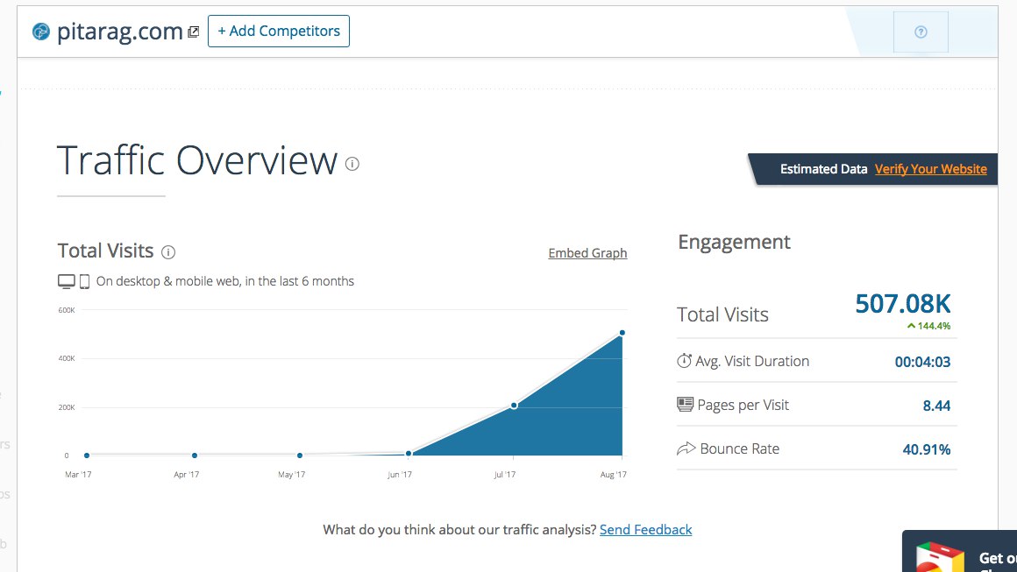Open pitarag.com via external link icon

coord(193,32)
